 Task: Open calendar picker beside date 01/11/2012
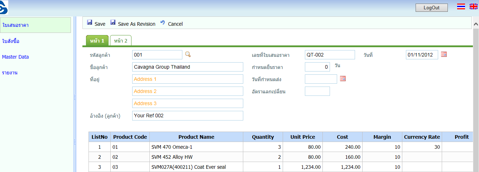click(444, 55)
